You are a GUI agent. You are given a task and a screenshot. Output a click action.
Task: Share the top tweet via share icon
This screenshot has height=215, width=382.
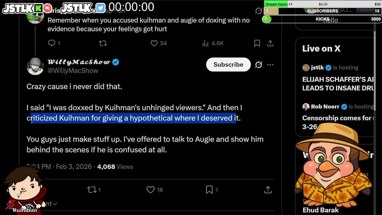(270, 43)
